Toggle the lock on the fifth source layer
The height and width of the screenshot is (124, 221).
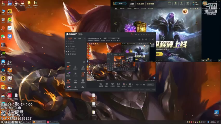tap(69, 52)
